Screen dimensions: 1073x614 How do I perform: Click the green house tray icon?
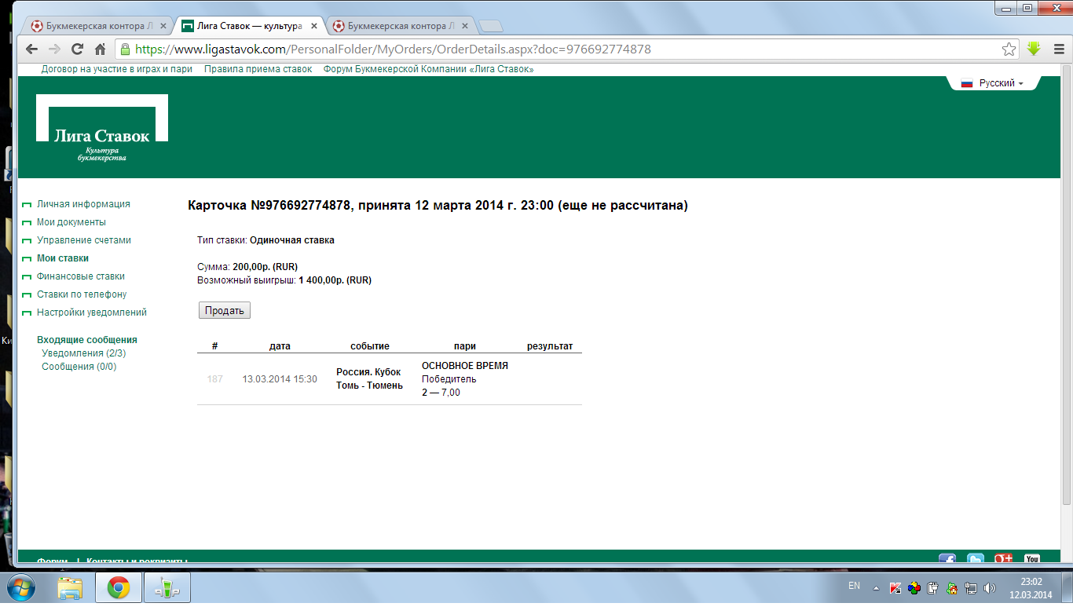pos(952,587)
